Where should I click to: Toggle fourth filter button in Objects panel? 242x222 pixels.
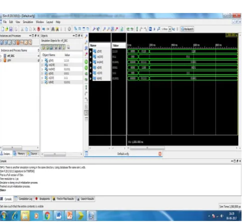(56, 47)
